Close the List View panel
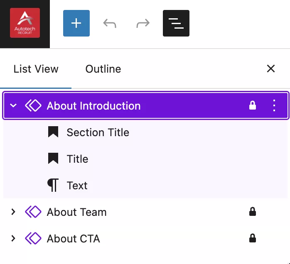290x264 pixels. 271,68
